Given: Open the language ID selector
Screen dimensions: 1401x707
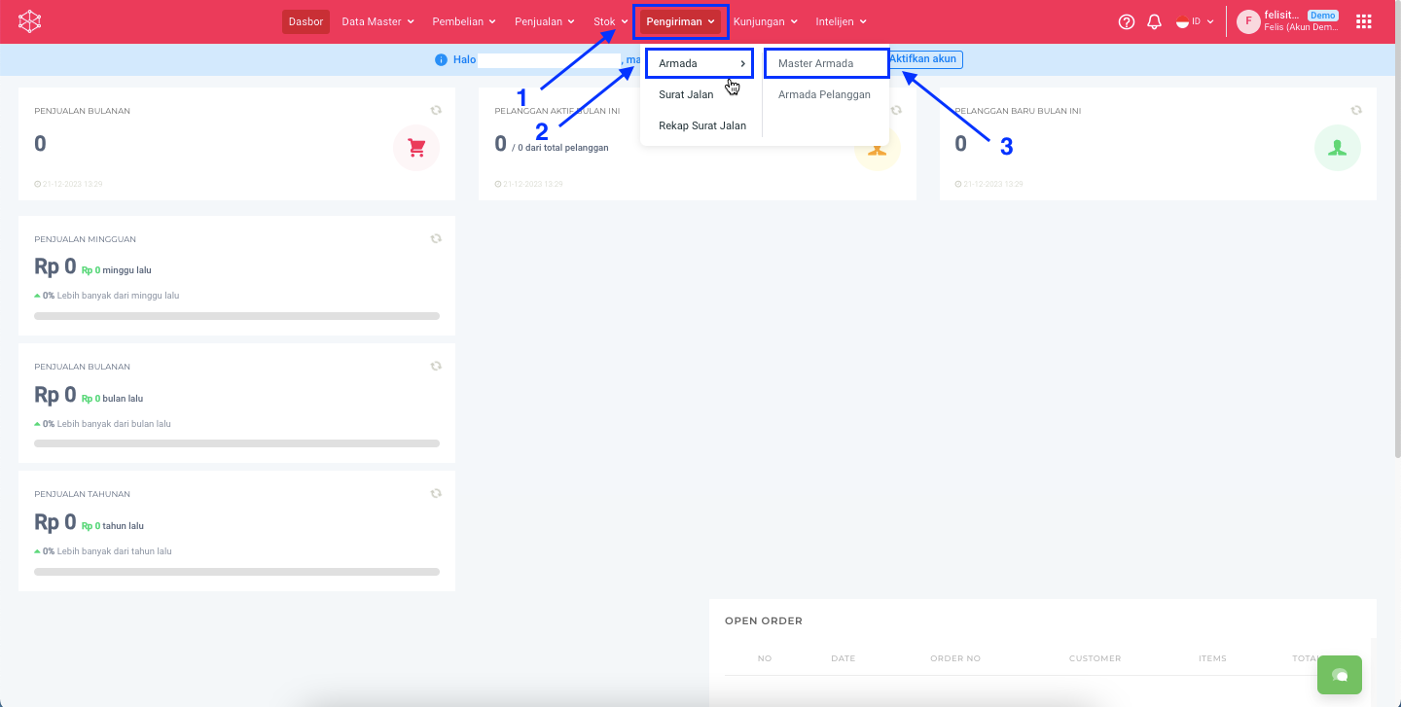Looking at the screenshot, I should coord(1195,21).
